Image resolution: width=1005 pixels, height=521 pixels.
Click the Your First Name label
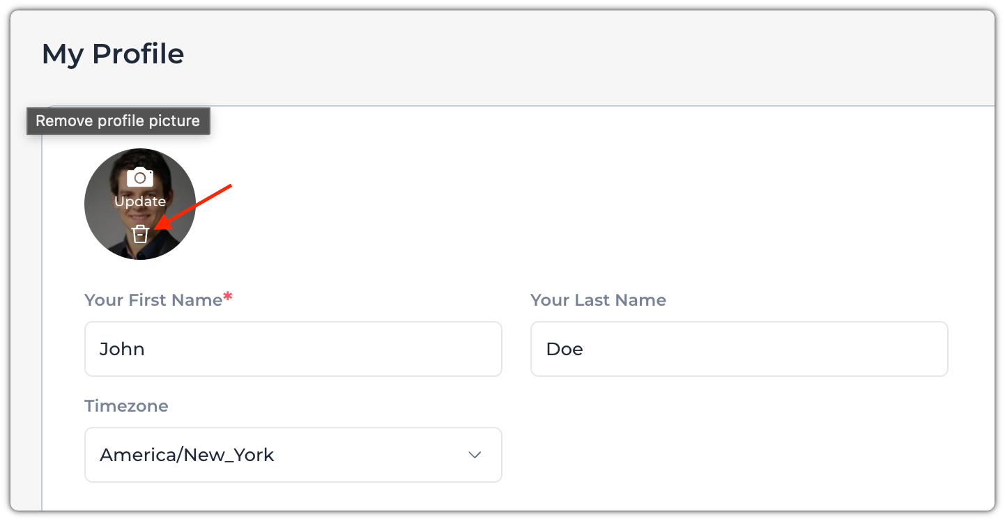[153, 300]
